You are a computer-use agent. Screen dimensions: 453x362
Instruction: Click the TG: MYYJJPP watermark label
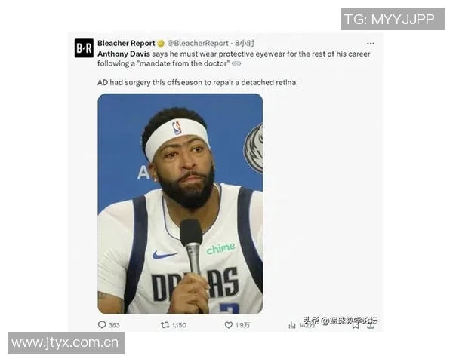393,19
